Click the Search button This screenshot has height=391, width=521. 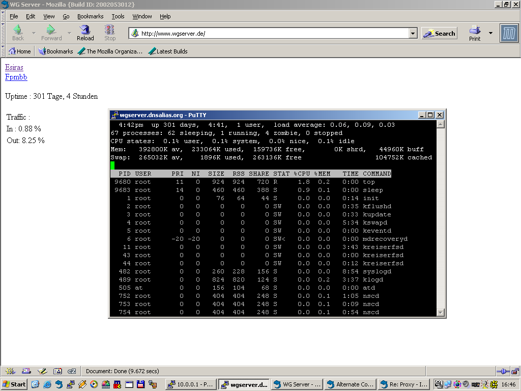click(439, 33)
